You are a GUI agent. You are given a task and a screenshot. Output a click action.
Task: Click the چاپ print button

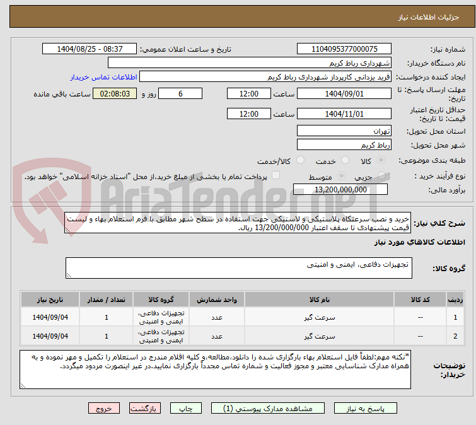tap(186, 409)
